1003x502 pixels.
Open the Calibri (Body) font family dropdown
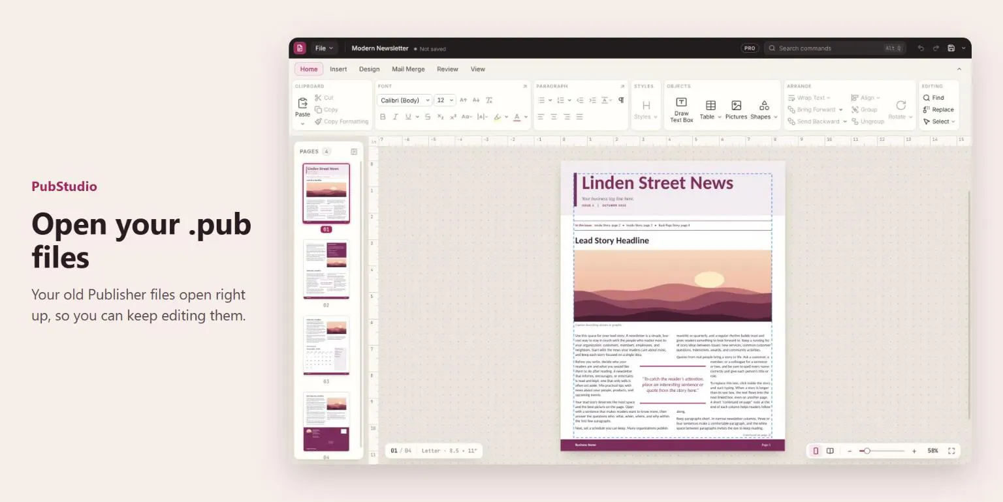click(x=404, y=100)
